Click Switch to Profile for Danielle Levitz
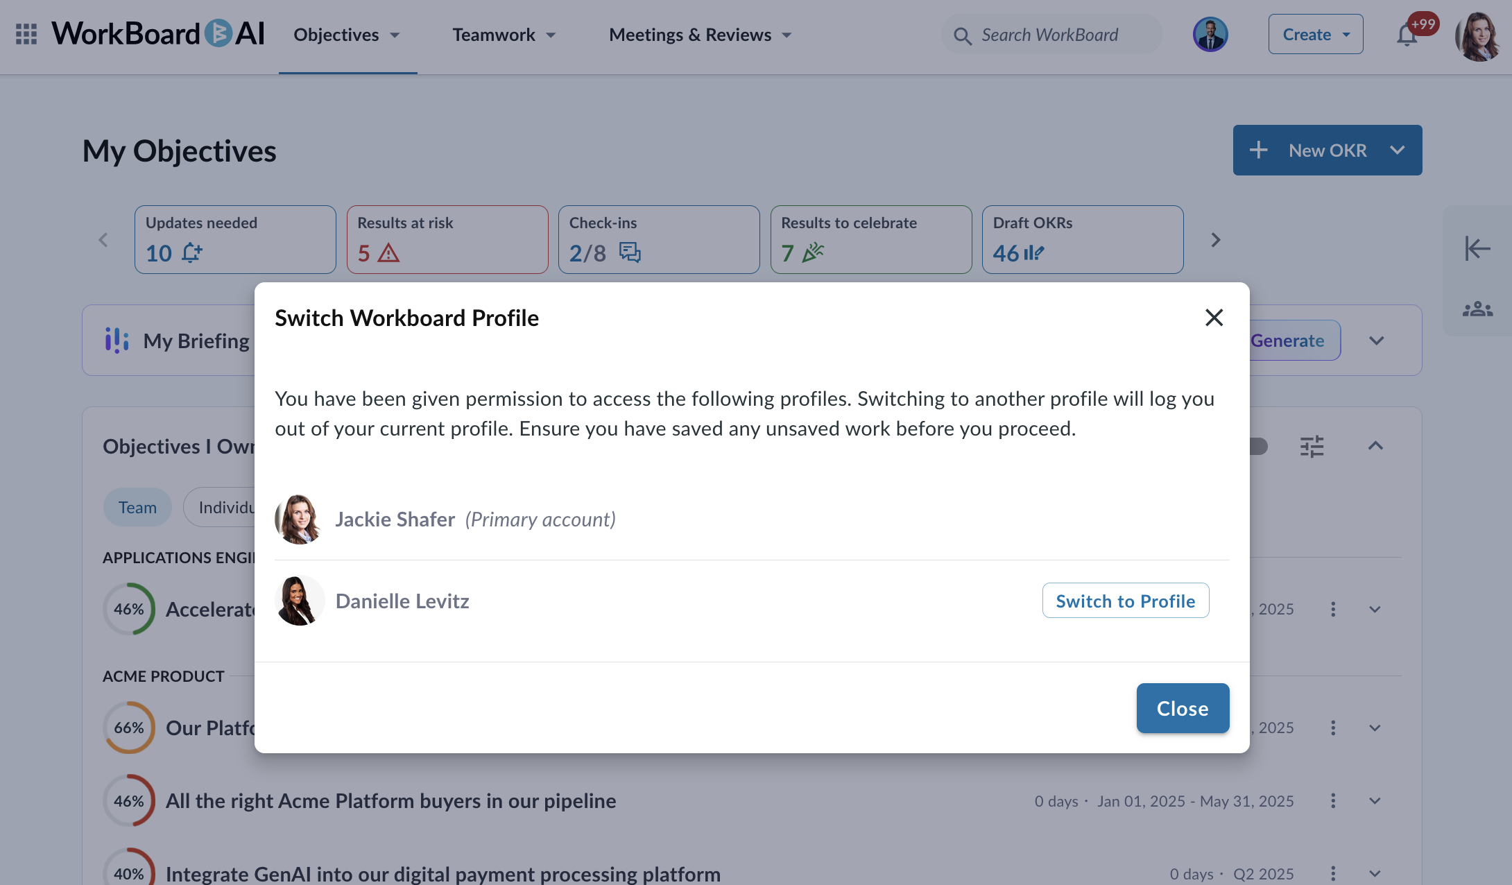Viewport: 1512px width, 885px height. 1126,601
